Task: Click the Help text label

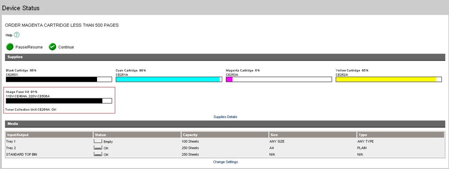Action: [9, 35]
